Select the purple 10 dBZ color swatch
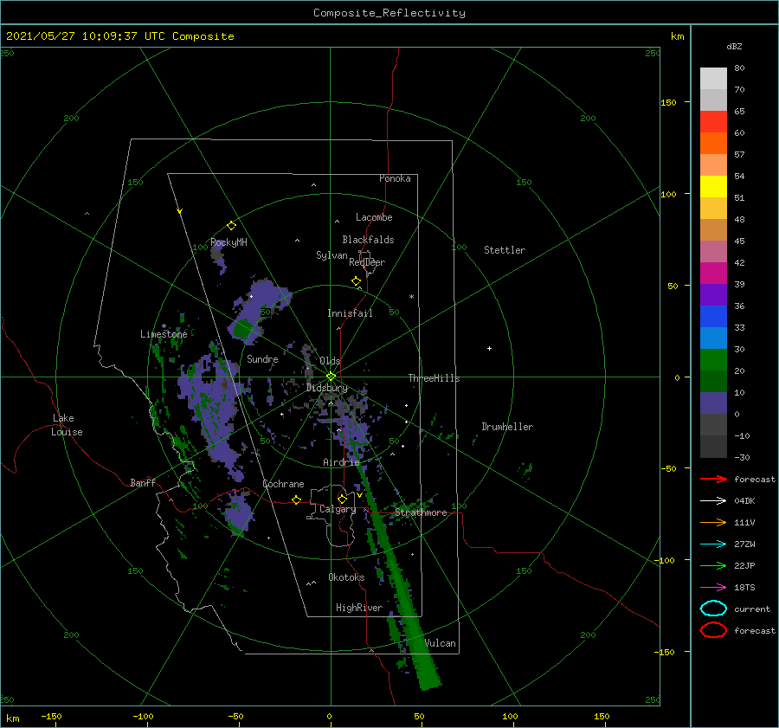Viewport: 779px width, 728px height. pos(713,403)
